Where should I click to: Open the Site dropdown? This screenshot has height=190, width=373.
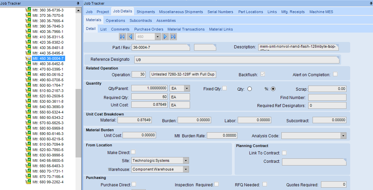pyautogui.click(x=186, y=160)
